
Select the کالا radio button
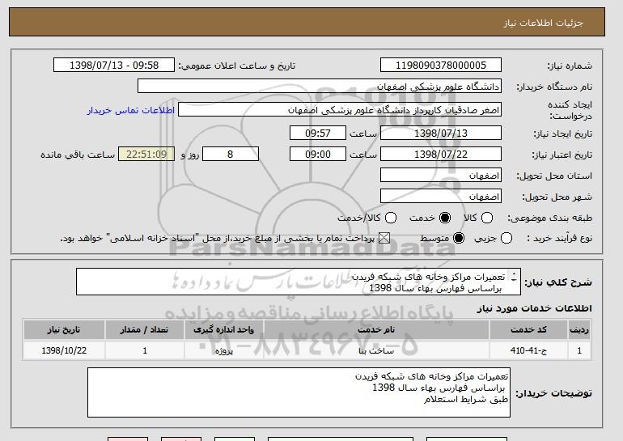coord(487,218)
